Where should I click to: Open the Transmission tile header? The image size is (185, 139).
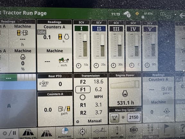click(91, 76)
